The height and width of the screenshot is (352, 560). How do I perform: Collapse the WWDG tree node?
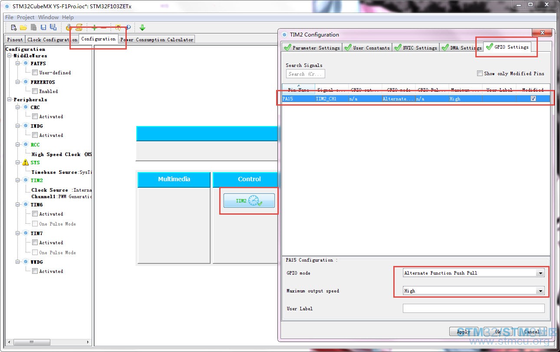(18, 262)
